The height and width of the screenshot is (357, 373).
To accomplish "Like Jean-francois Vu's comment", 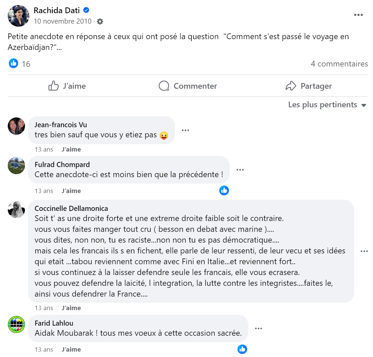I will [x=71, y=149].
